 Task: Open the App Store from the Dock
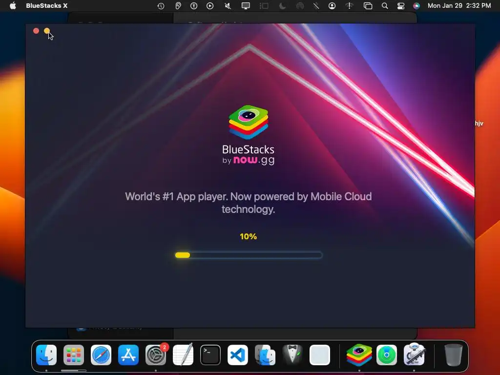click(128, 355)
